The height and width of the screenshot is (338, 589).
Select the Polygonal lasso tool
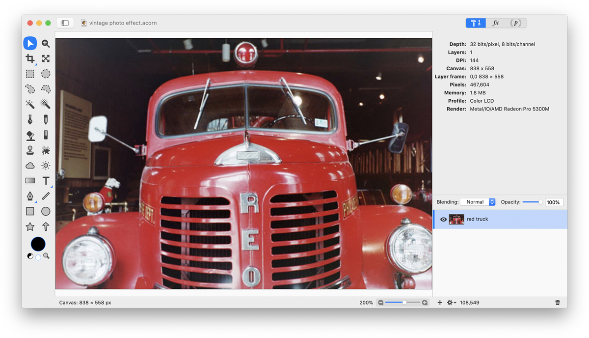pos(46,89)
